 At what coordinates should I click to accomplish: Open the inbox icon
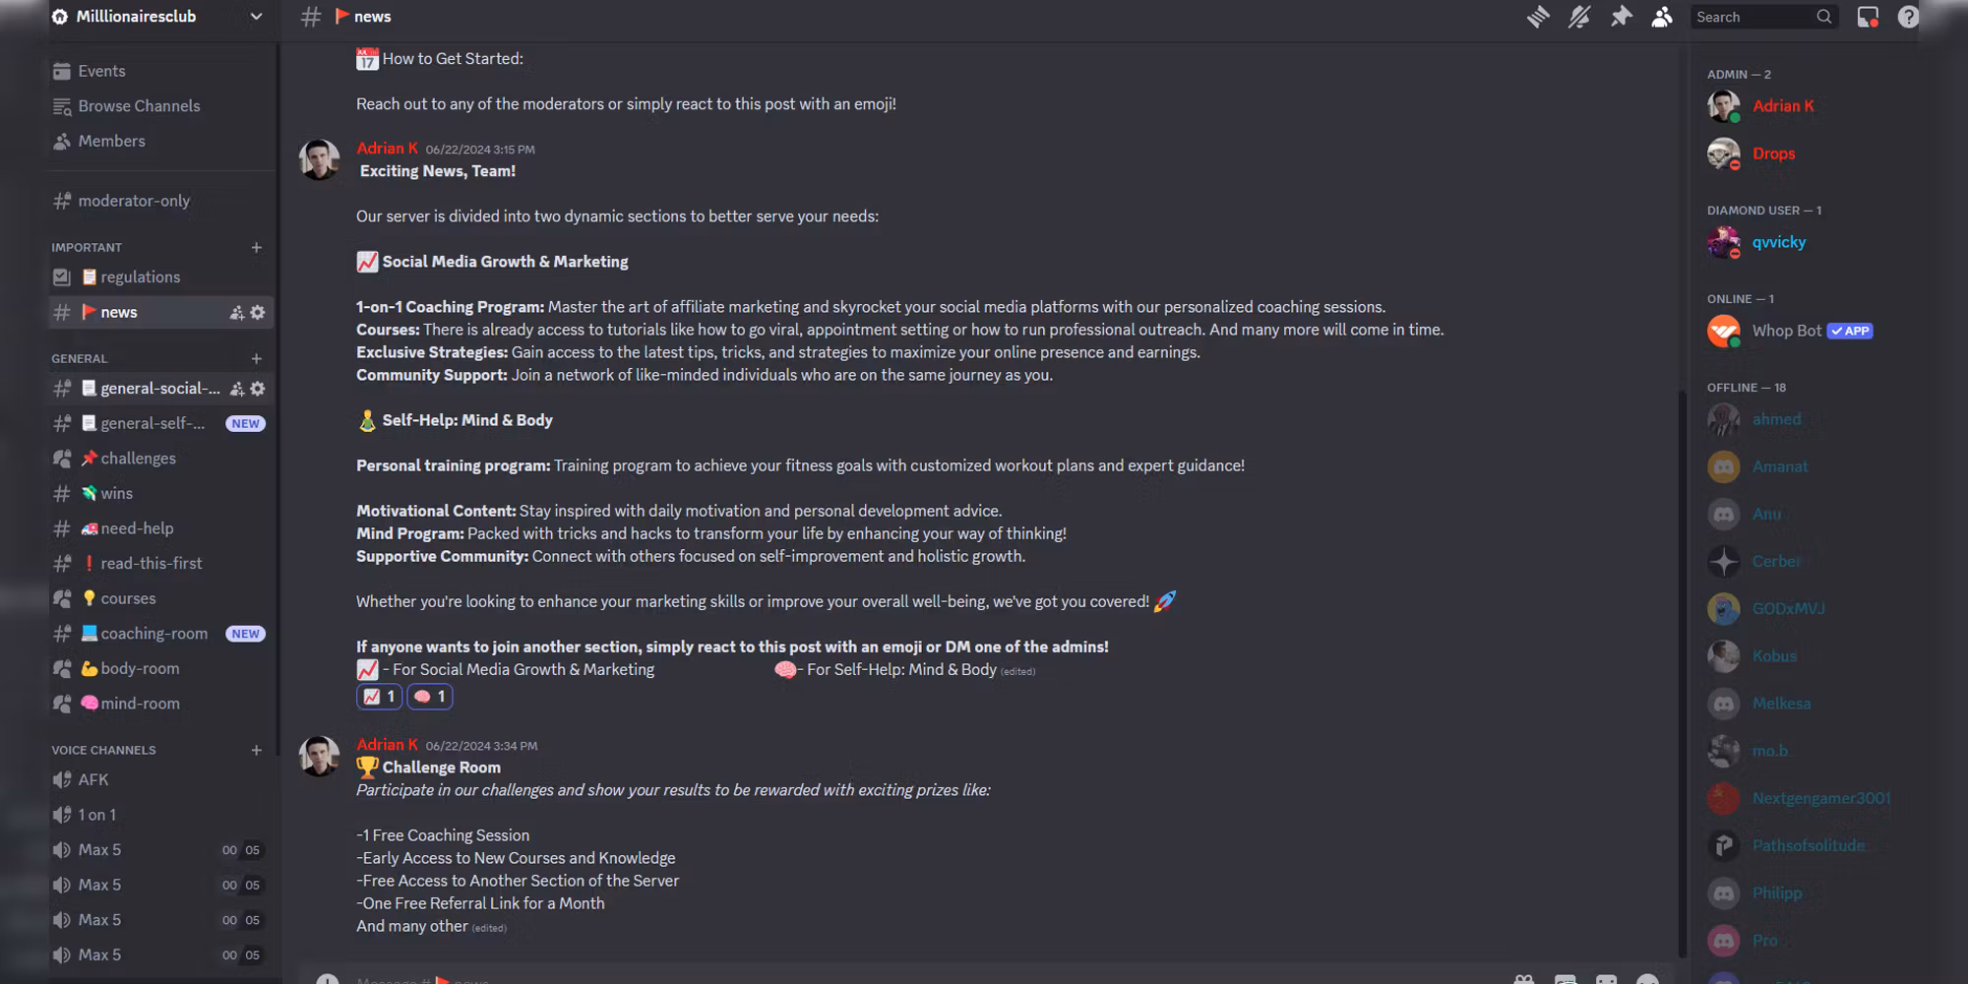(1867, 17)
